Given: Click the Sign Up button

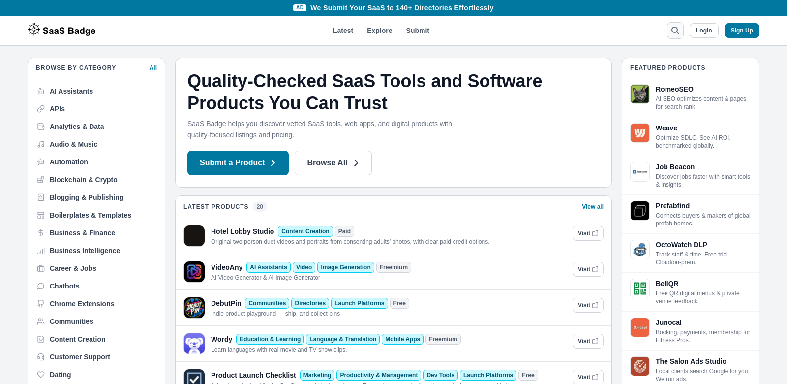Looking at the screenshot, I should [x=742, y=31].
